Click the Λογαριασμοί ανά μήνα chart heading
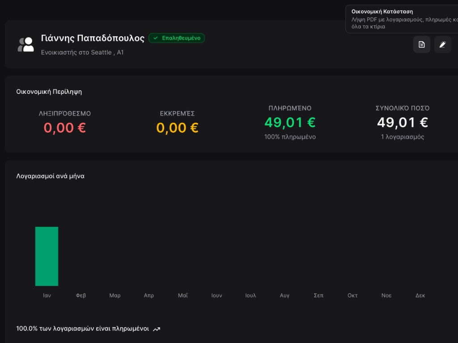Screen dimensions: 458x343 (x=50, y=176)
